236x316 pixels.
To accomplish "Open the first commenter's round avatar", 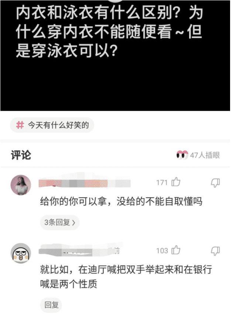I will point(21,185).
